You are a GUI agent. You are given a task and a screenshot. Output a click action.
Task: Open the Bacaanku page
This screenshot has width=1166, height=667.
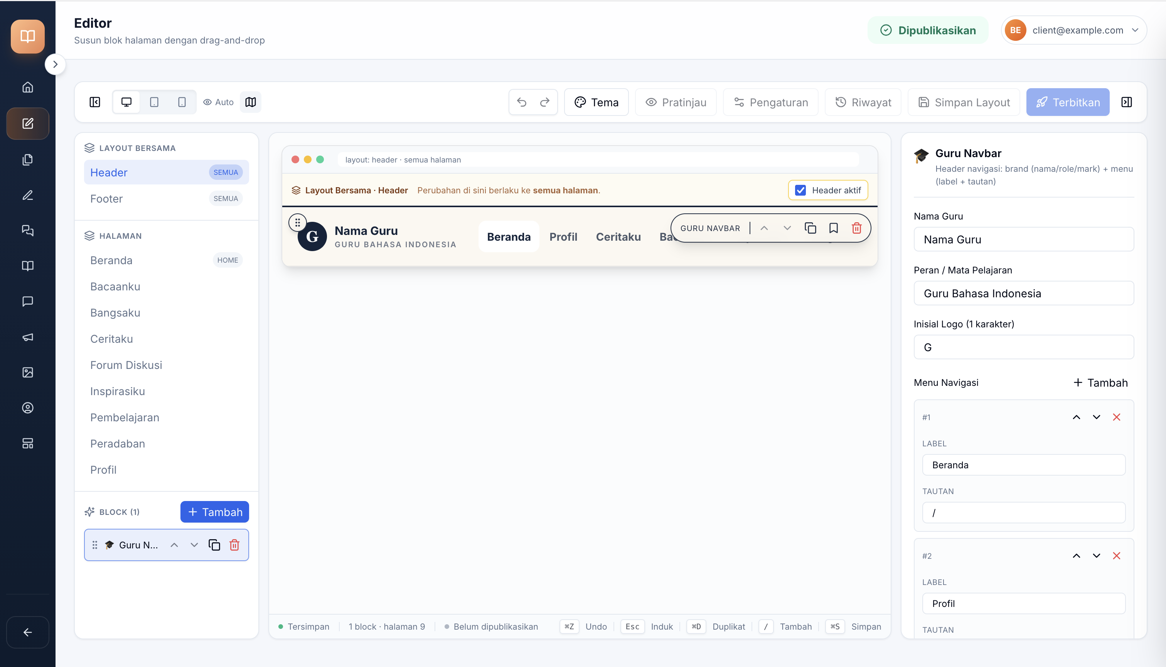click(167, 286)
